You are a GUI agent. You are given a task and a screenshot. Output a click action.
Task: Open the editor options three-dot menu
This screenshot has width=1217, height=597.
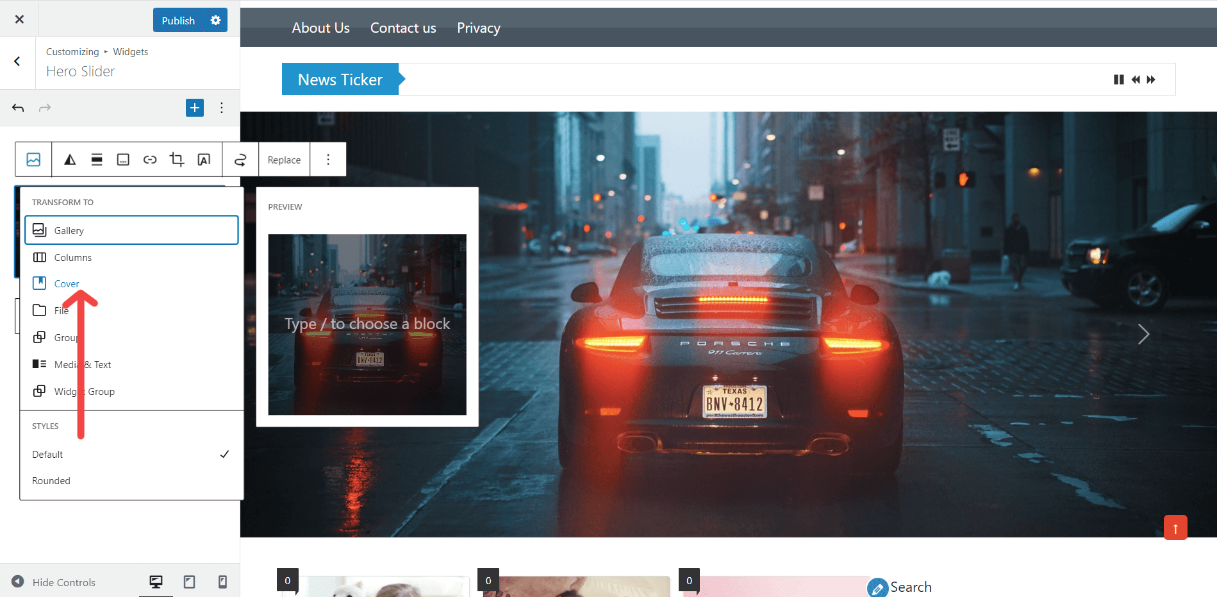pyautogui.click(x=222, y=108)
